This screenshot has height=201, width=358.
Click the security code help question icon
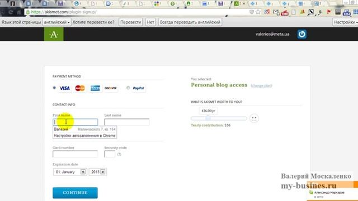(x=119, y=154)
